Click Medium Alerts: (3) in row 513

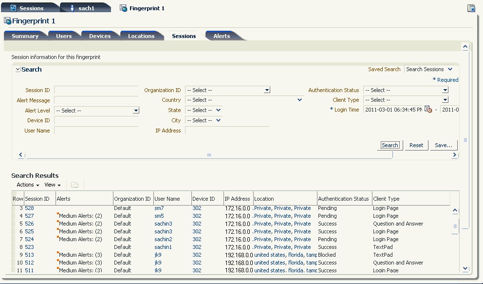pyautogui.click(x=80, y=255)
